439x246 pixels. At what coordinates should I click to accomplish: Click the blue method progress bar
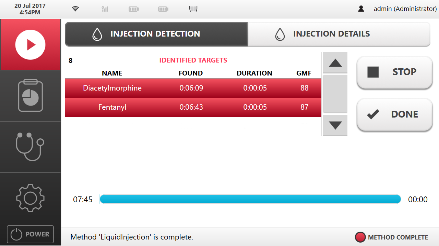[x=250, y=199]
